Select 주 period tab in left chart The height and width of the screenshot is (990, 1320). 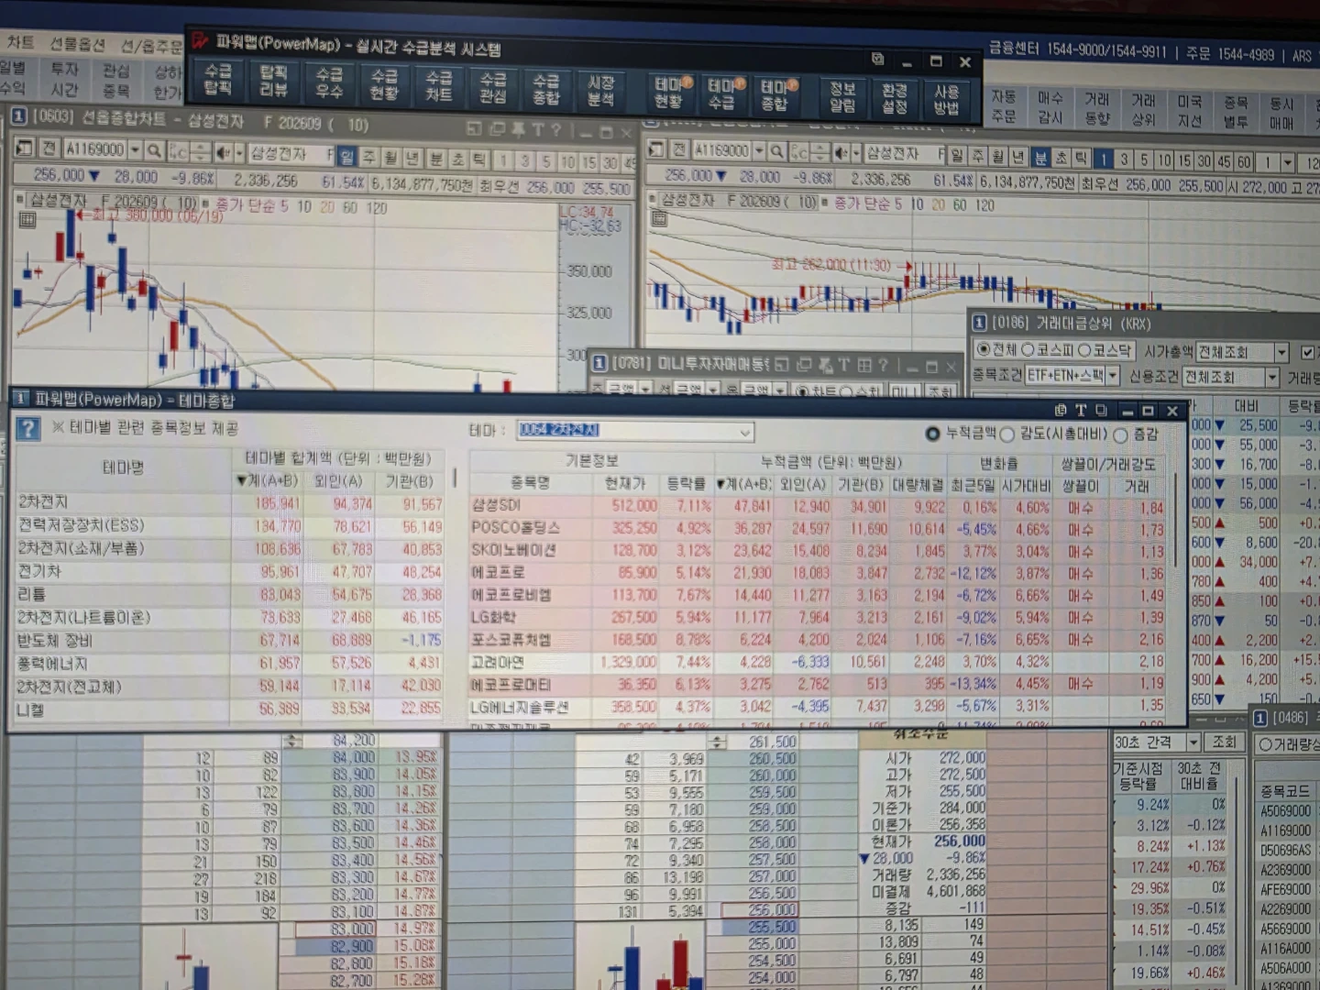coord(368,158)
